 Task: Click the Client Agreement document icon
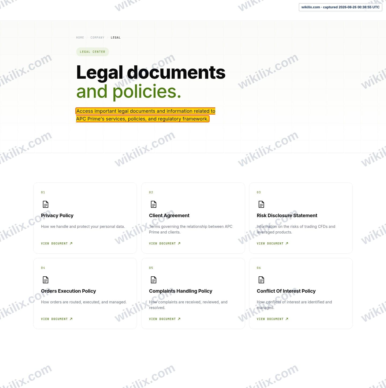click(x=154, y=204)
